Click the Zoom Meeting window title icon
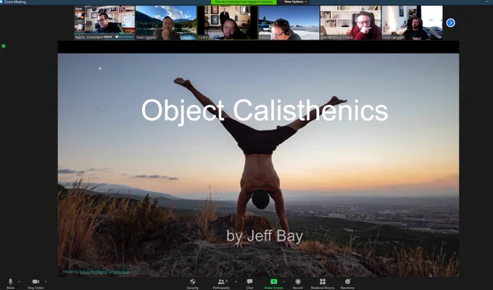The height and width of the screenshot is (290, 493). click(x=1, y=2)
